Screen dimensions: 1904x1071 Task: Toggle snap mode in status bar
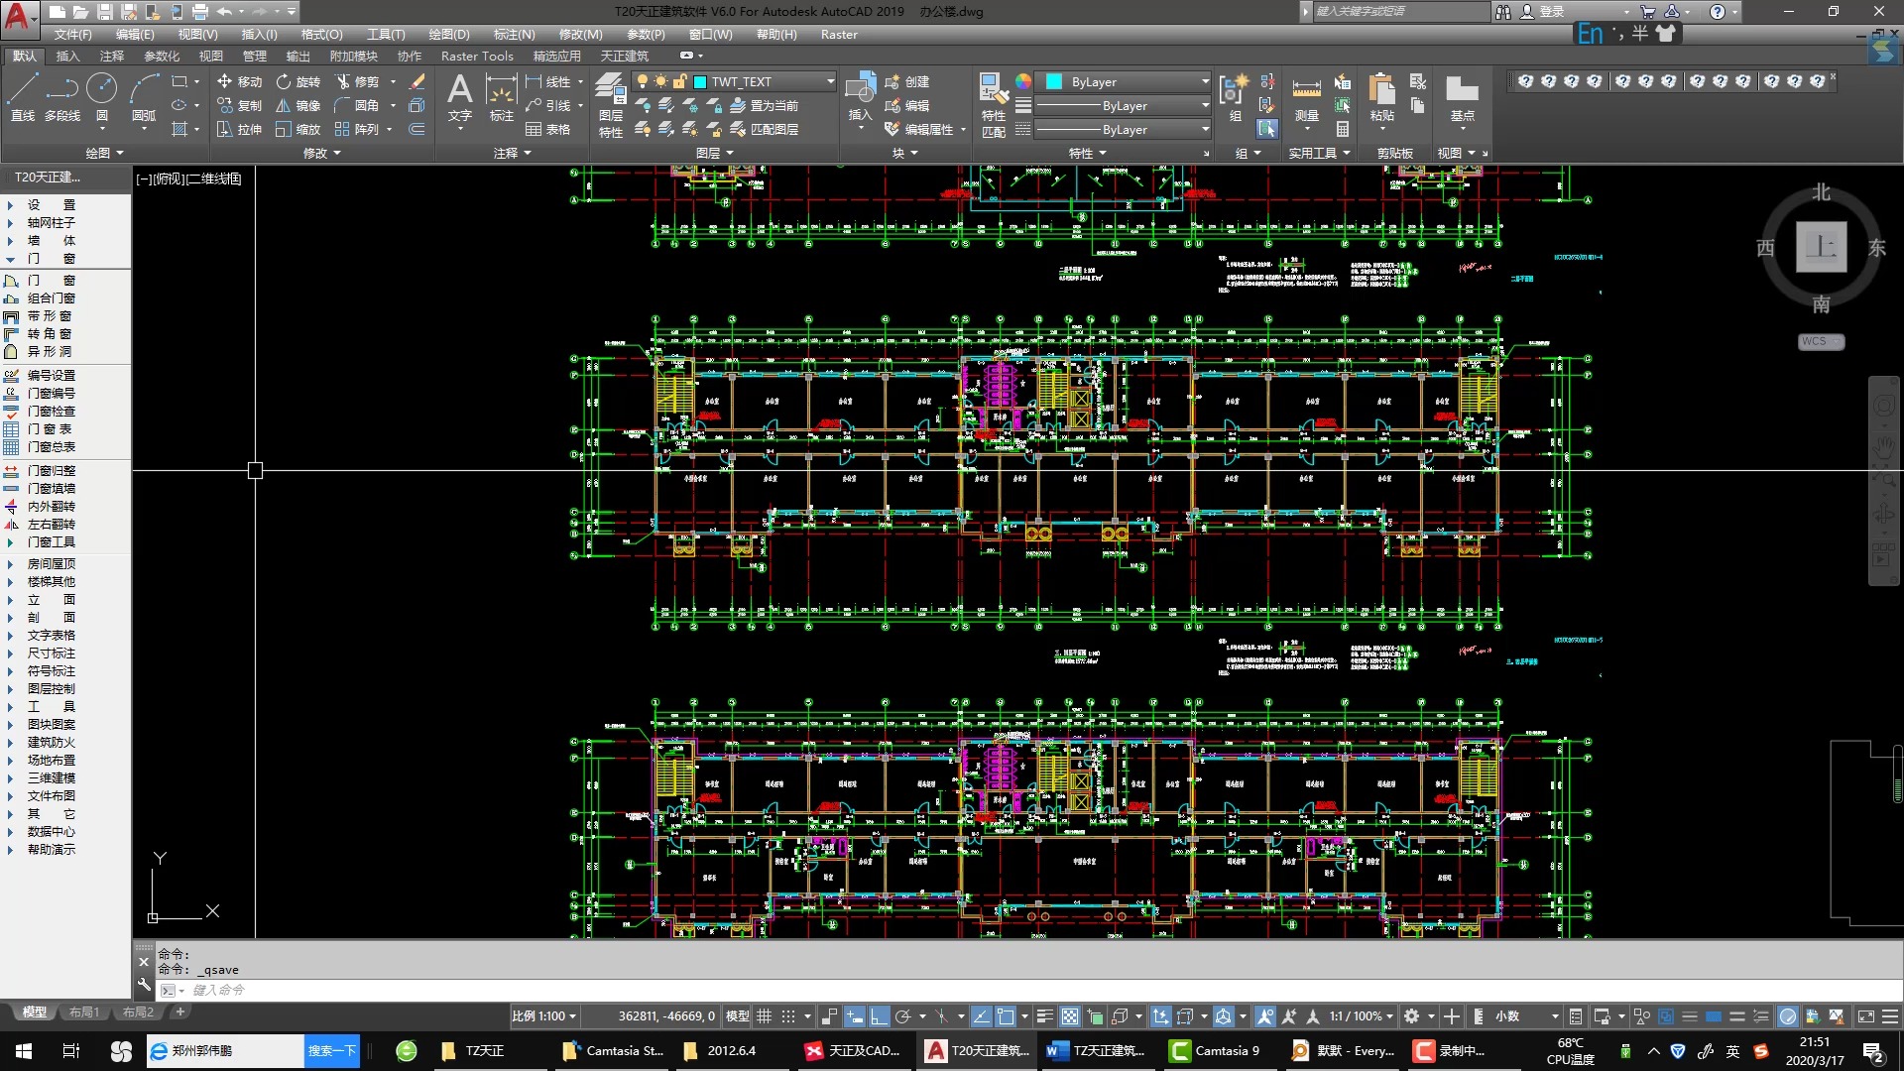click(788, 1016)
